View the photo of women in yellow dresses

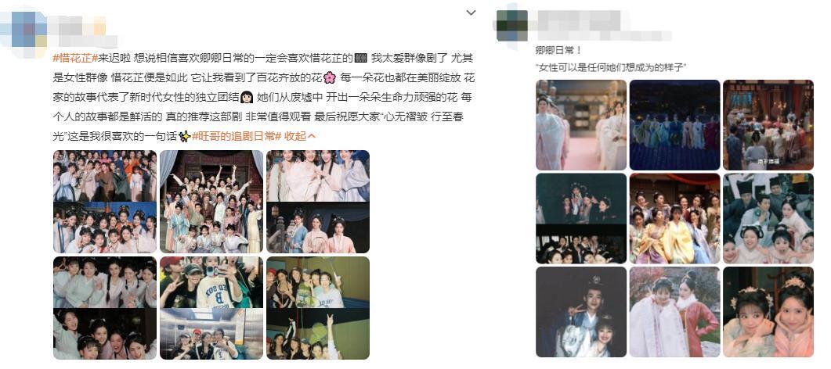tap(674, 218)
